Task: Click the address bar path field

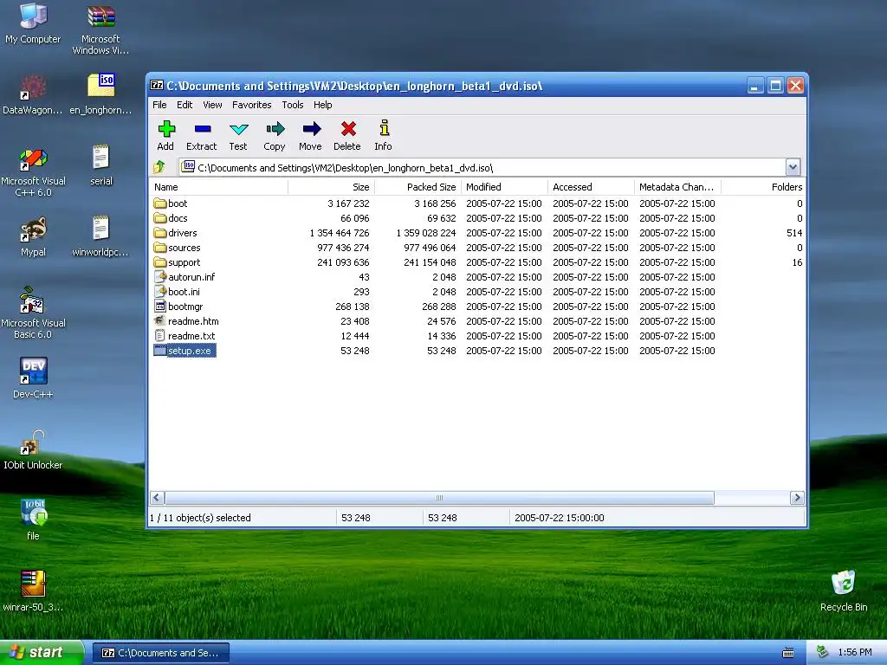Action: coord(482,167)
